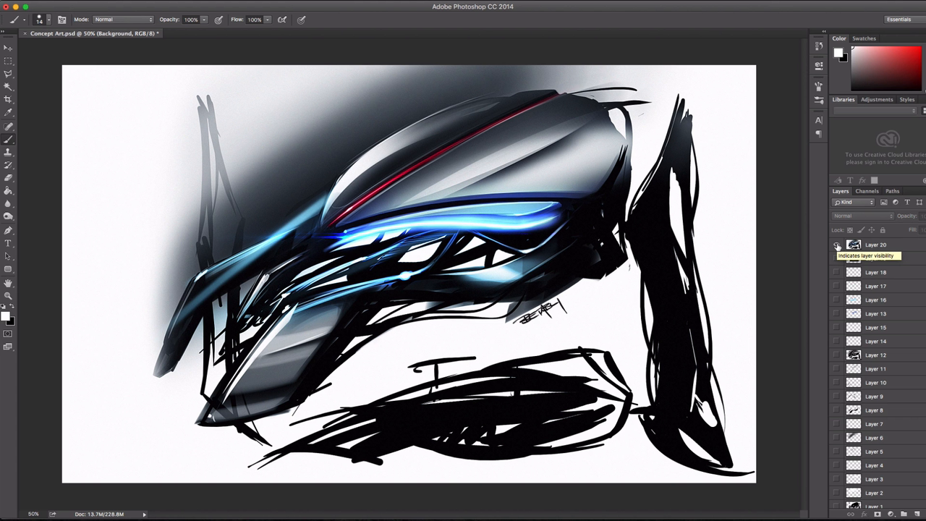The height and width of the screenshot is (521, 926).
Task: Select the Eraser tool
Action: 8,178
